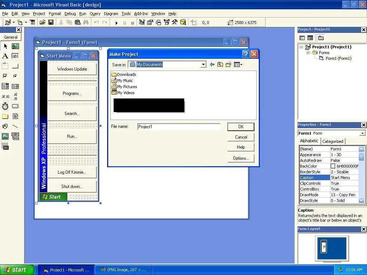Select the Timer control in the toolbox
Screen dimensions: 367x275
(5, 106)
